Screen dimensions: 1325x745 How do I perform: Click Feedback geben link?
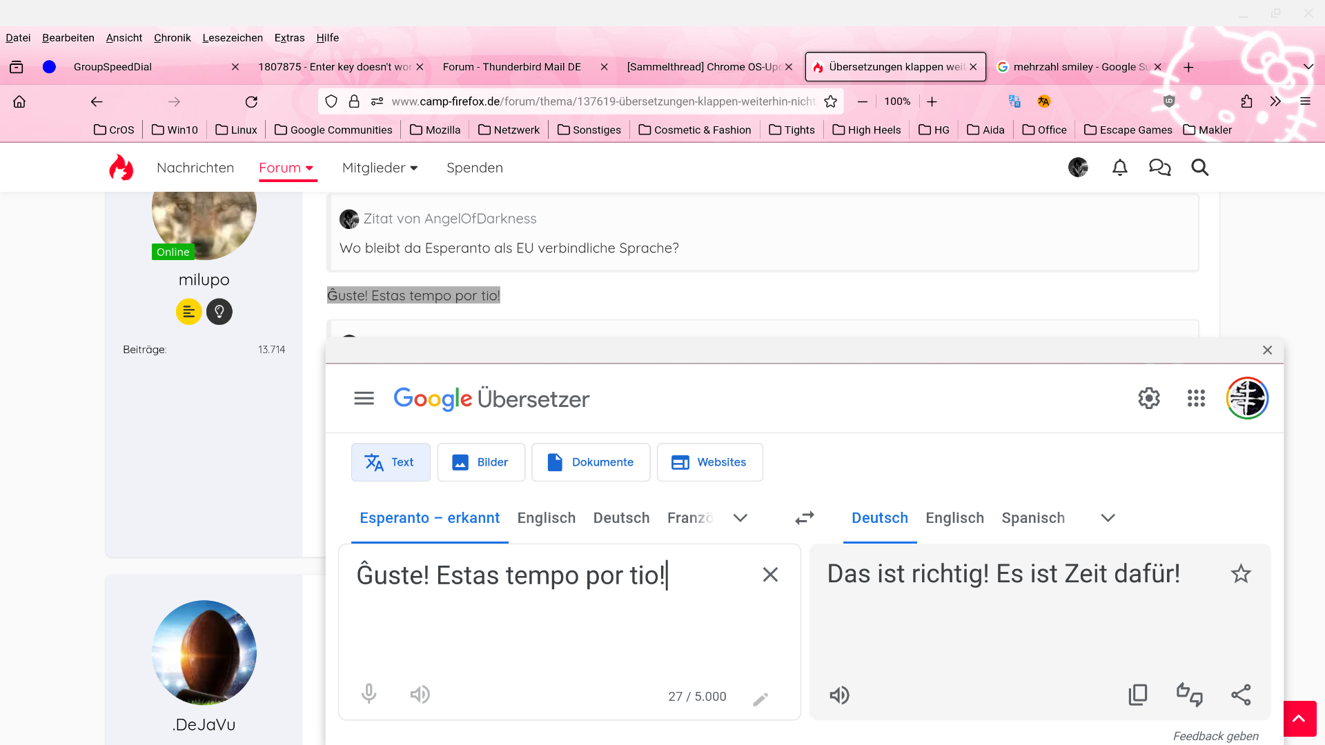pyautogui.click(x=1215, y=736)
